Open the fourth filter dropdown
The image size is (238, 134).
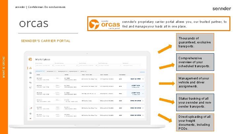(110, 66)
